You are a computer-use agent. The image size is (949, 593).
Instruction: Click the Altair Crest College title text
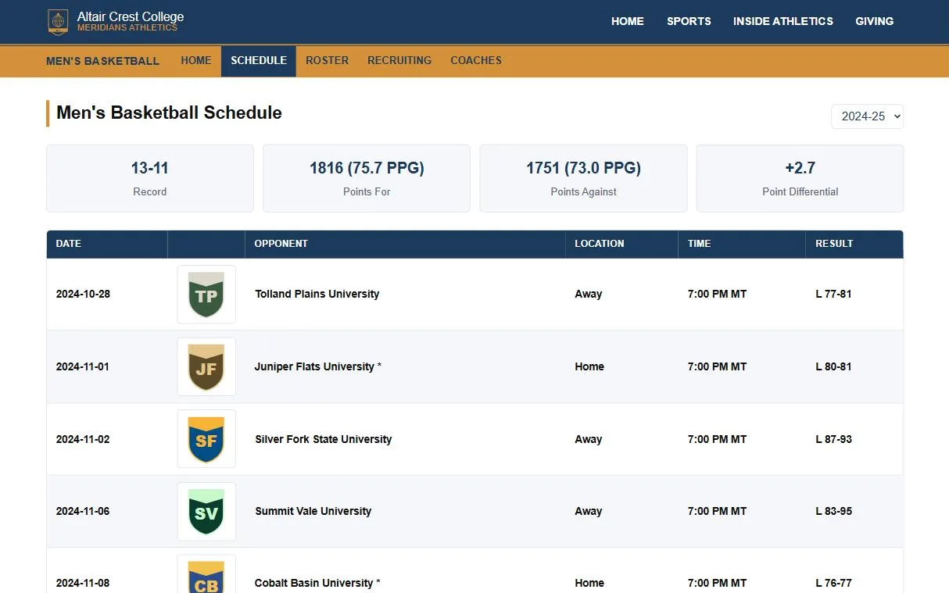pyautogui.click(x=131, y=16)
